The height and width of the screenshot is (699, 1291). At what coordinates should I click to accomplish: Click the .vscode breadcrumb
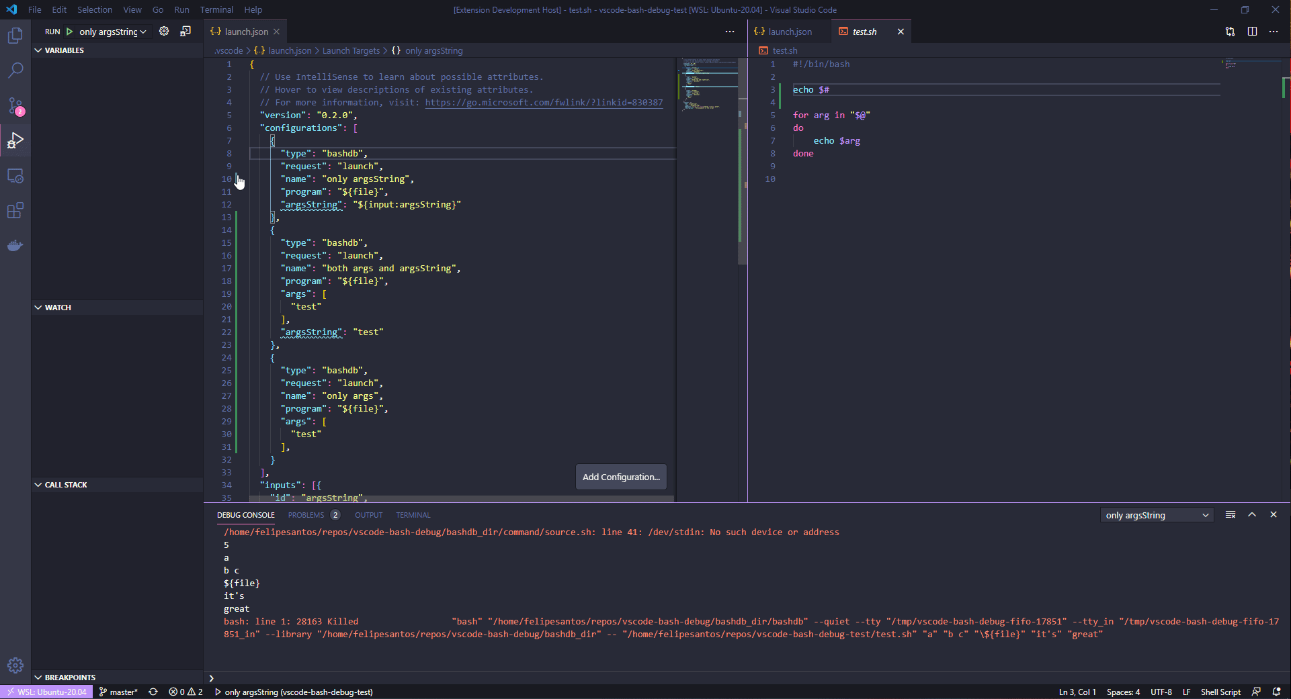(228, 50)
